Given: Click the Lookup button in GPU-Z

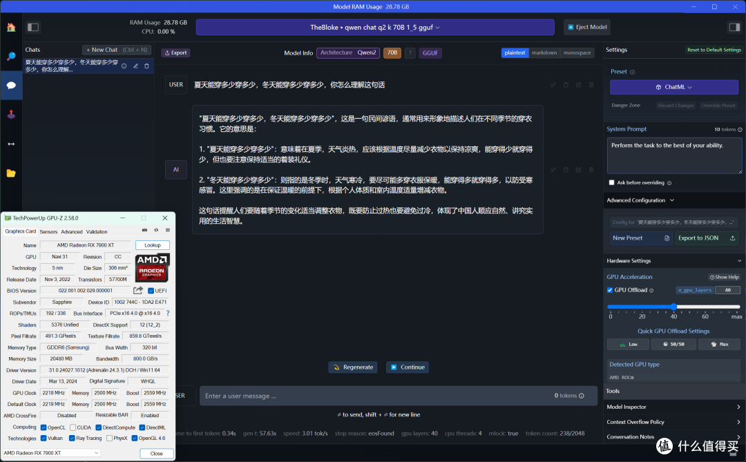Looking at the screenshot, I should 152,245.
